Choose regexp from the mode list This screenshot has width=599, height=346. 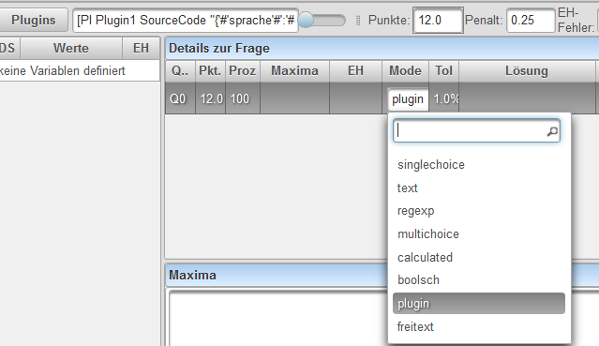tap(479, 211)
